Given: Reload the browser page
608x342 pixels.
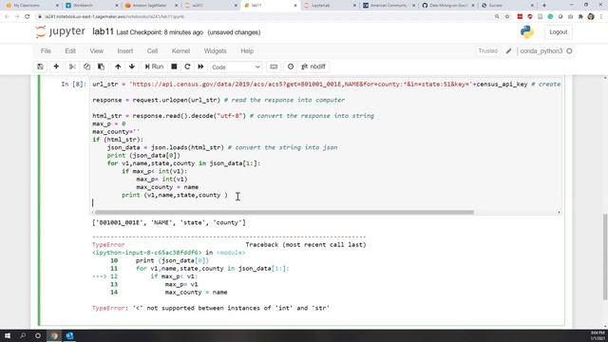Looking at the screenshot, I should pyautogui.click(x=27, y=17).
